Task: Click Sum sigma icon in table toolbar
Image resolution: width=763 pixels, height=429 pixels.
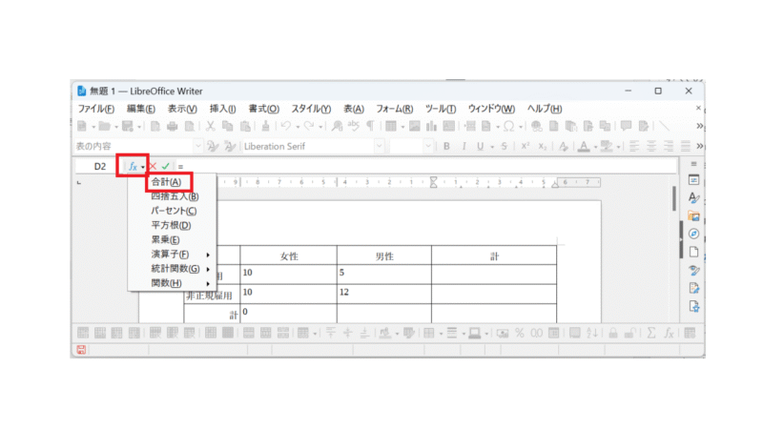Action: tap(651, 333)
